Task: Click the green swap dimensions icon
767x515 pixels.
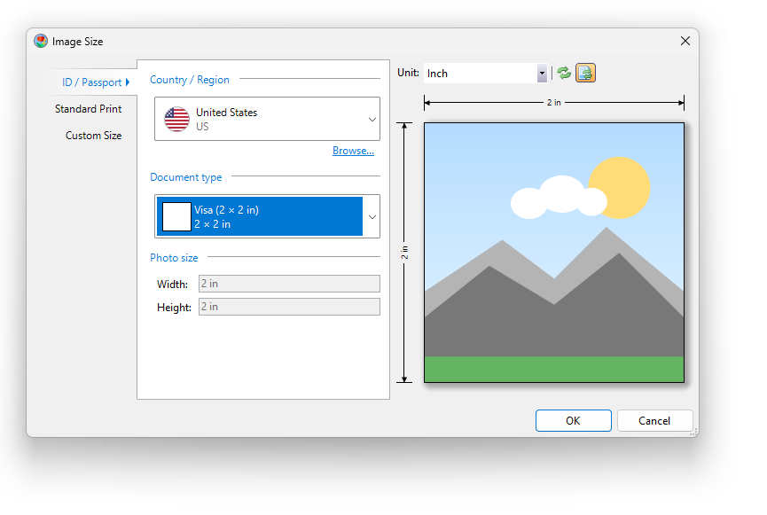Action: 564,74
